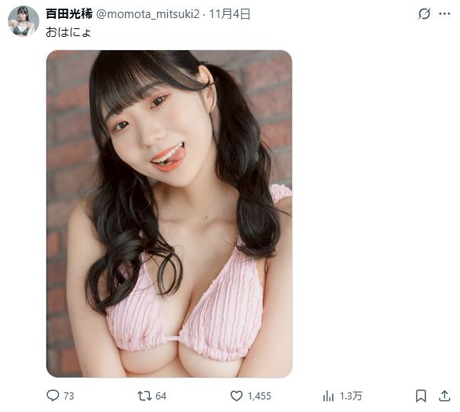Toggle the bookmark icon for this post

(x=421, y=396)
